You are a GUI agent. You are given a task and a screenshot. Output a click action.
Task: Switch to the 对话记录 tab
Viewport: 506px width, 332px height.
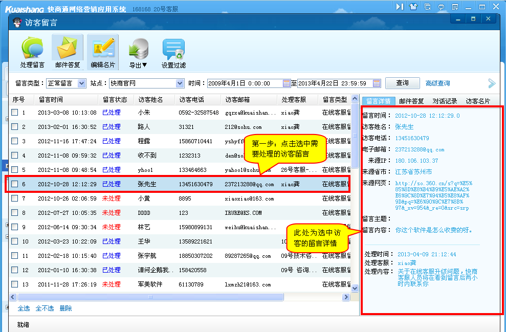445,101
